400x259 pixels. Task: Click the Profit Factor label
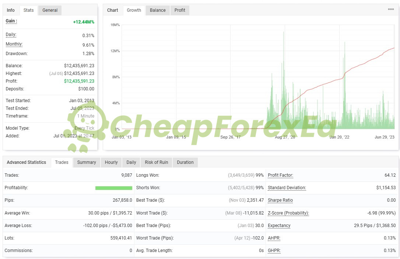click(280, 175)
